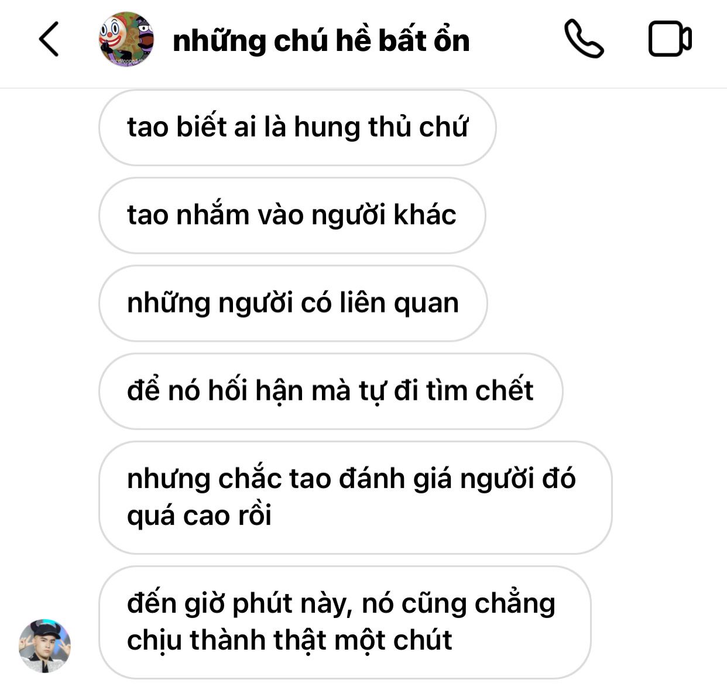The width and height of the screenshot is (727, 690).
Task: Open the sender's profile picture
Action: (x=45, y=646)
